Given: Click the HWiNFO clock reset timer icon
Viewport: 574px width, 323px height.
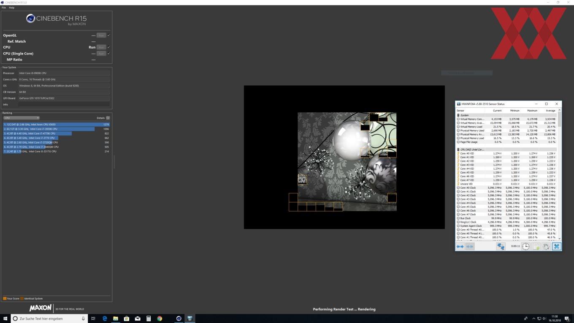Looking at the screenshot, I should (526, 247).
